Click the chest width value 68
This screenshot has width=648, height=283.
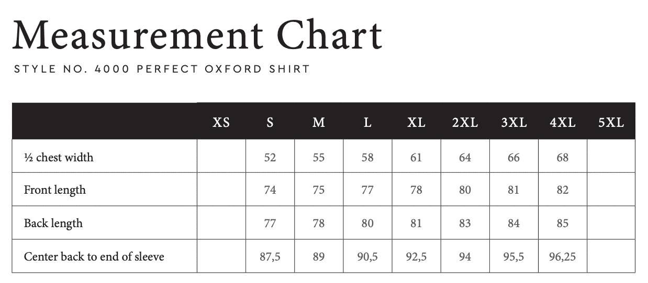pyautogui.click(x=563, y=157)
